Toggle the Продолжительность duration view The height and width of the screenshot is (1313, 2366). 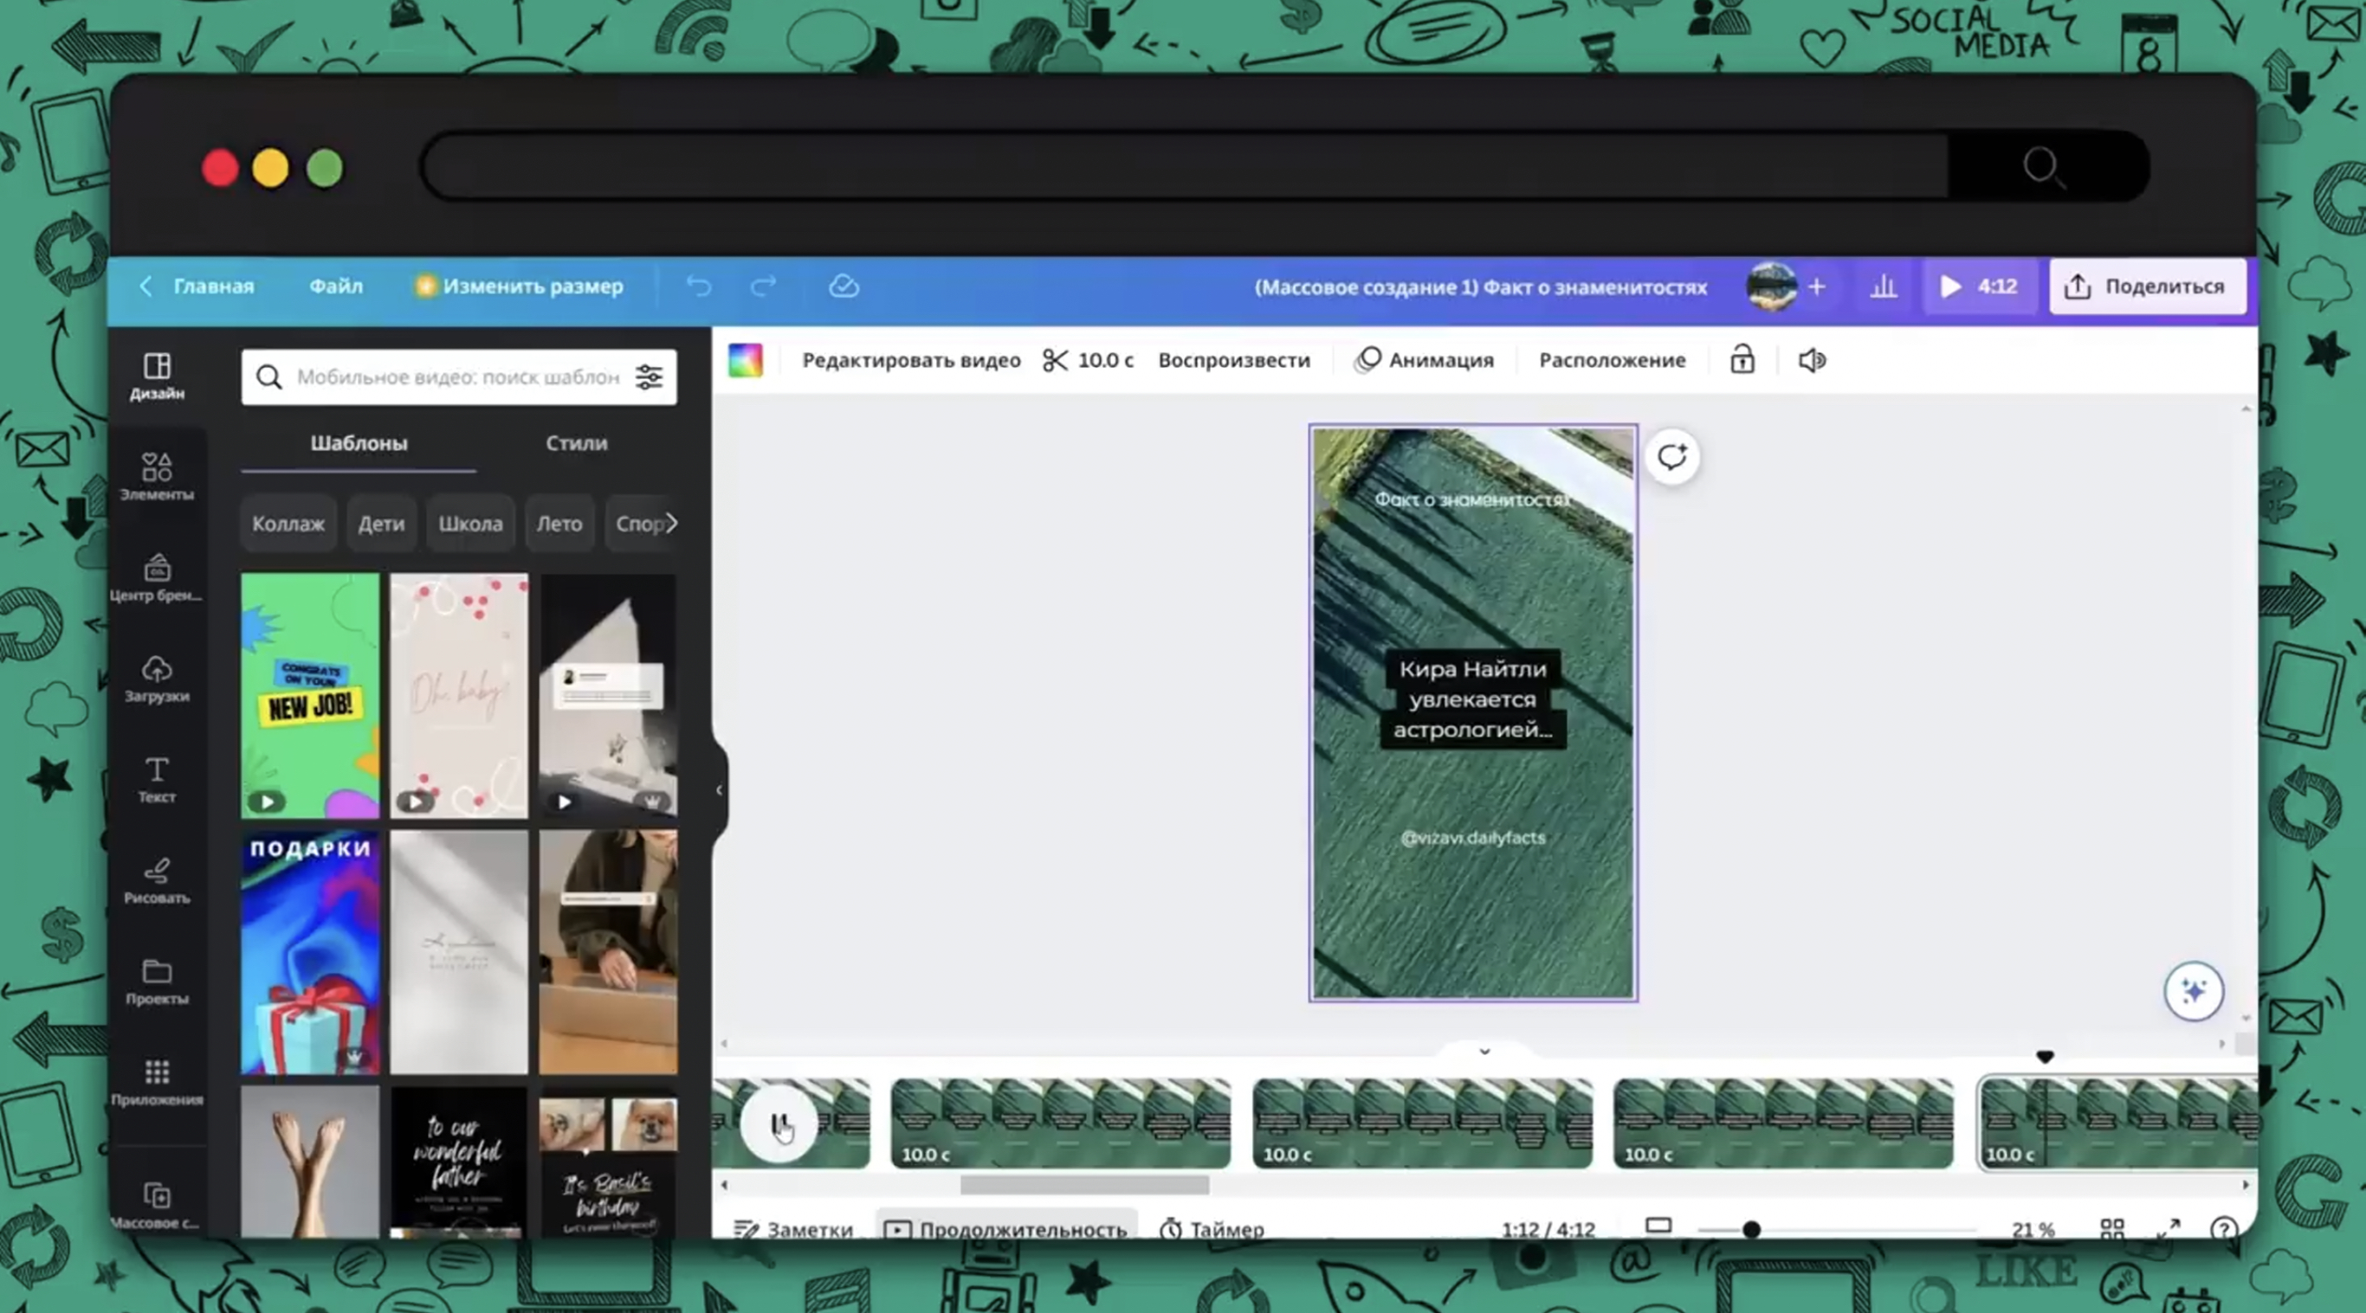(x=1005, y=1228)
